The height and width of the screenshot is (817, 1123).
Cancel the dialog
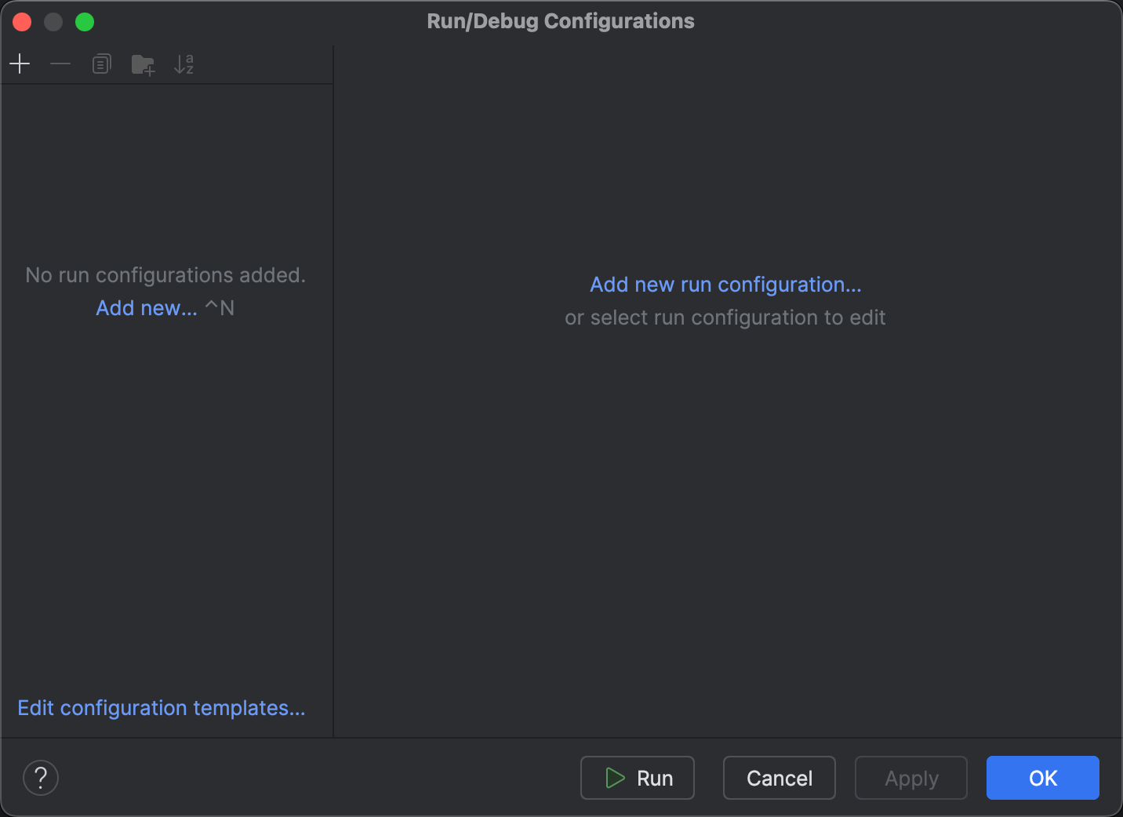click(779, 778)
